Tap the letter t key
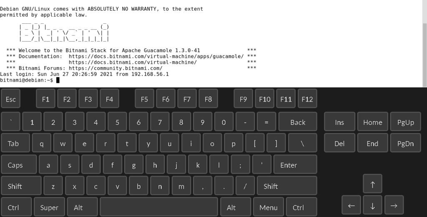 [x=127, y=143]
